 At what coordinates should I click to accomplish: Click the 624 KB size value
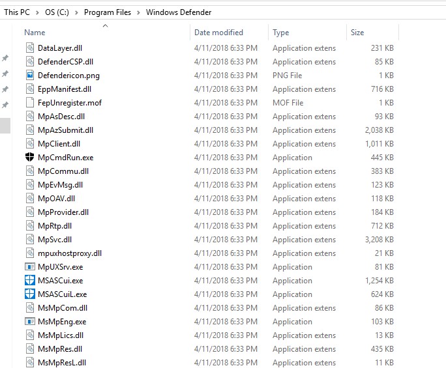pyautogui.click(x=382, y=294)
